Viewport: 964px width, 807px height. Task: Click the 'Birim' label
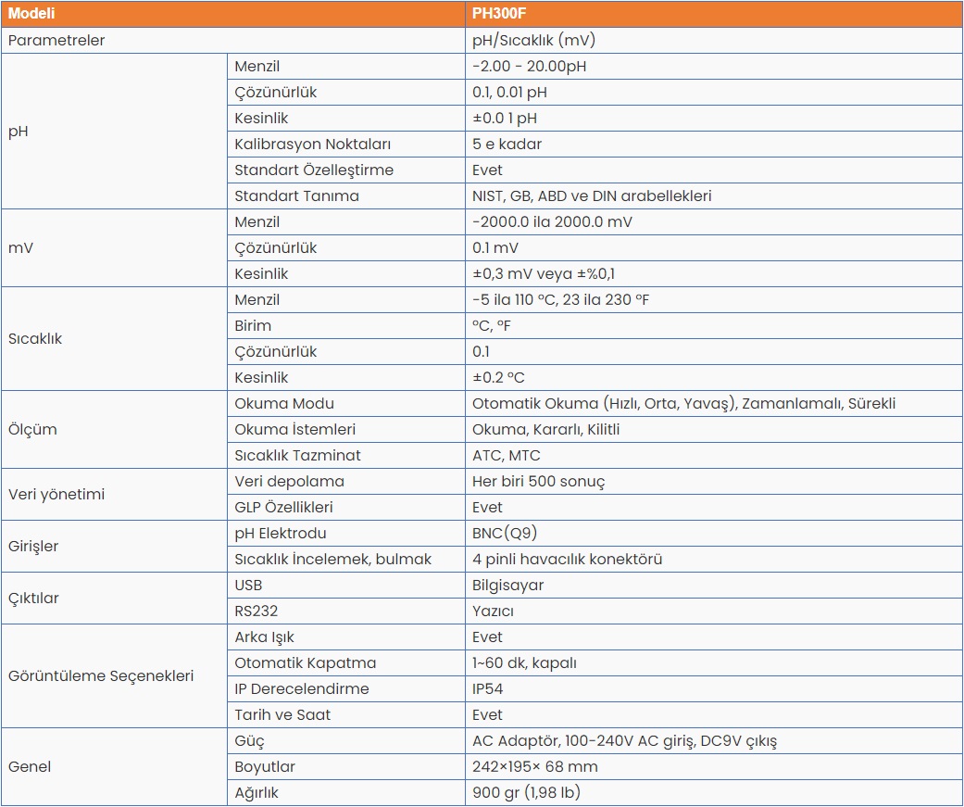point(253,326)
